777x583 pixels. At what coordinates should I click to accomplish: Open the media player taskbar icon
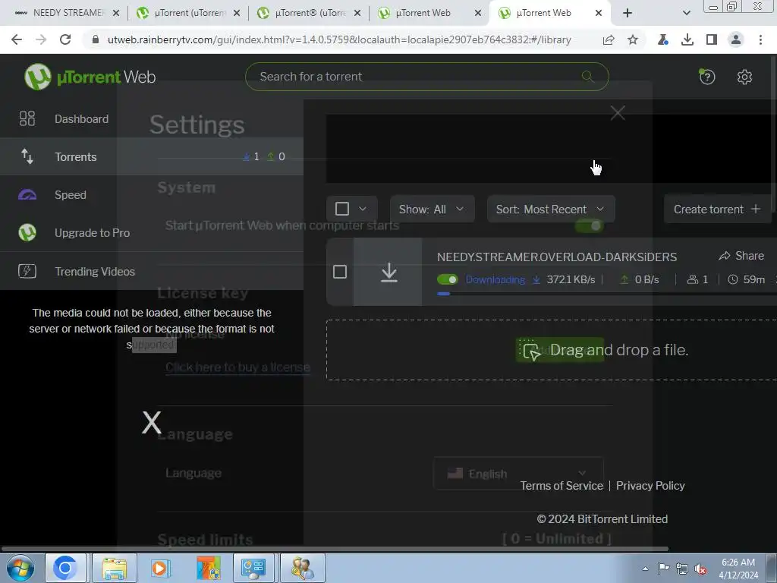(x=159, y=568)
